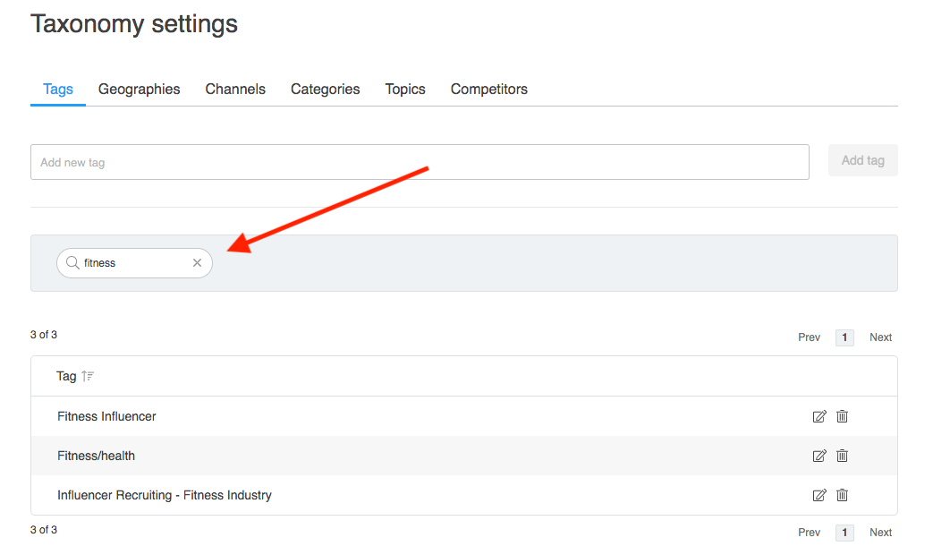Click the Add tag button
Screen dimensions: 933x546
[x=862, y=160]
